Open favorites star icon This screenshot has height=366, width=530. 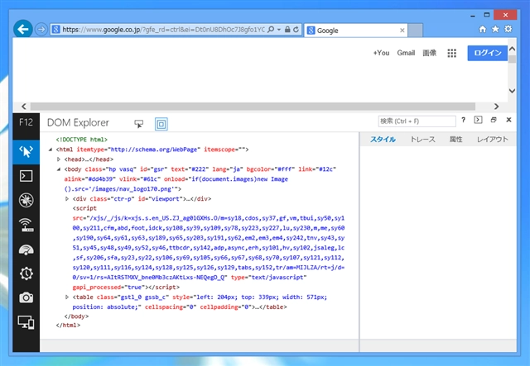pos(495,29)
